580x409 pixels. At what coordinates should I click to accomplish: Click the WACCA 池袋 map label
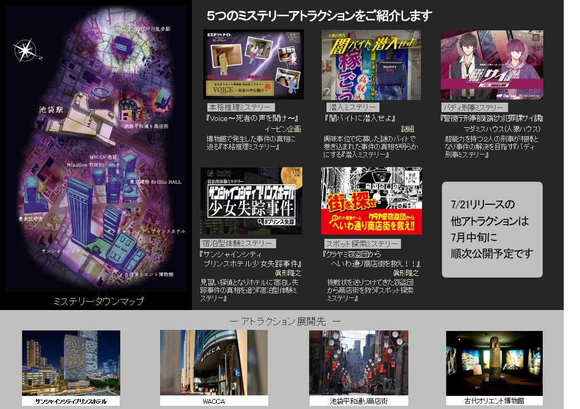[103, 157]
